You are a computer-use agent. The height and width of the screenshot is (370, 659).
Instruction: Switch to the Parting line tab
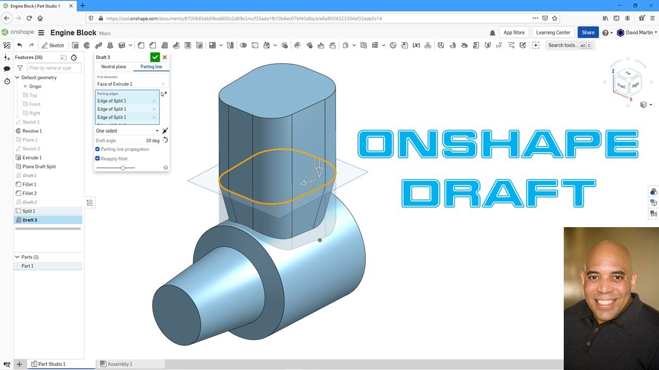pos(151,67)
